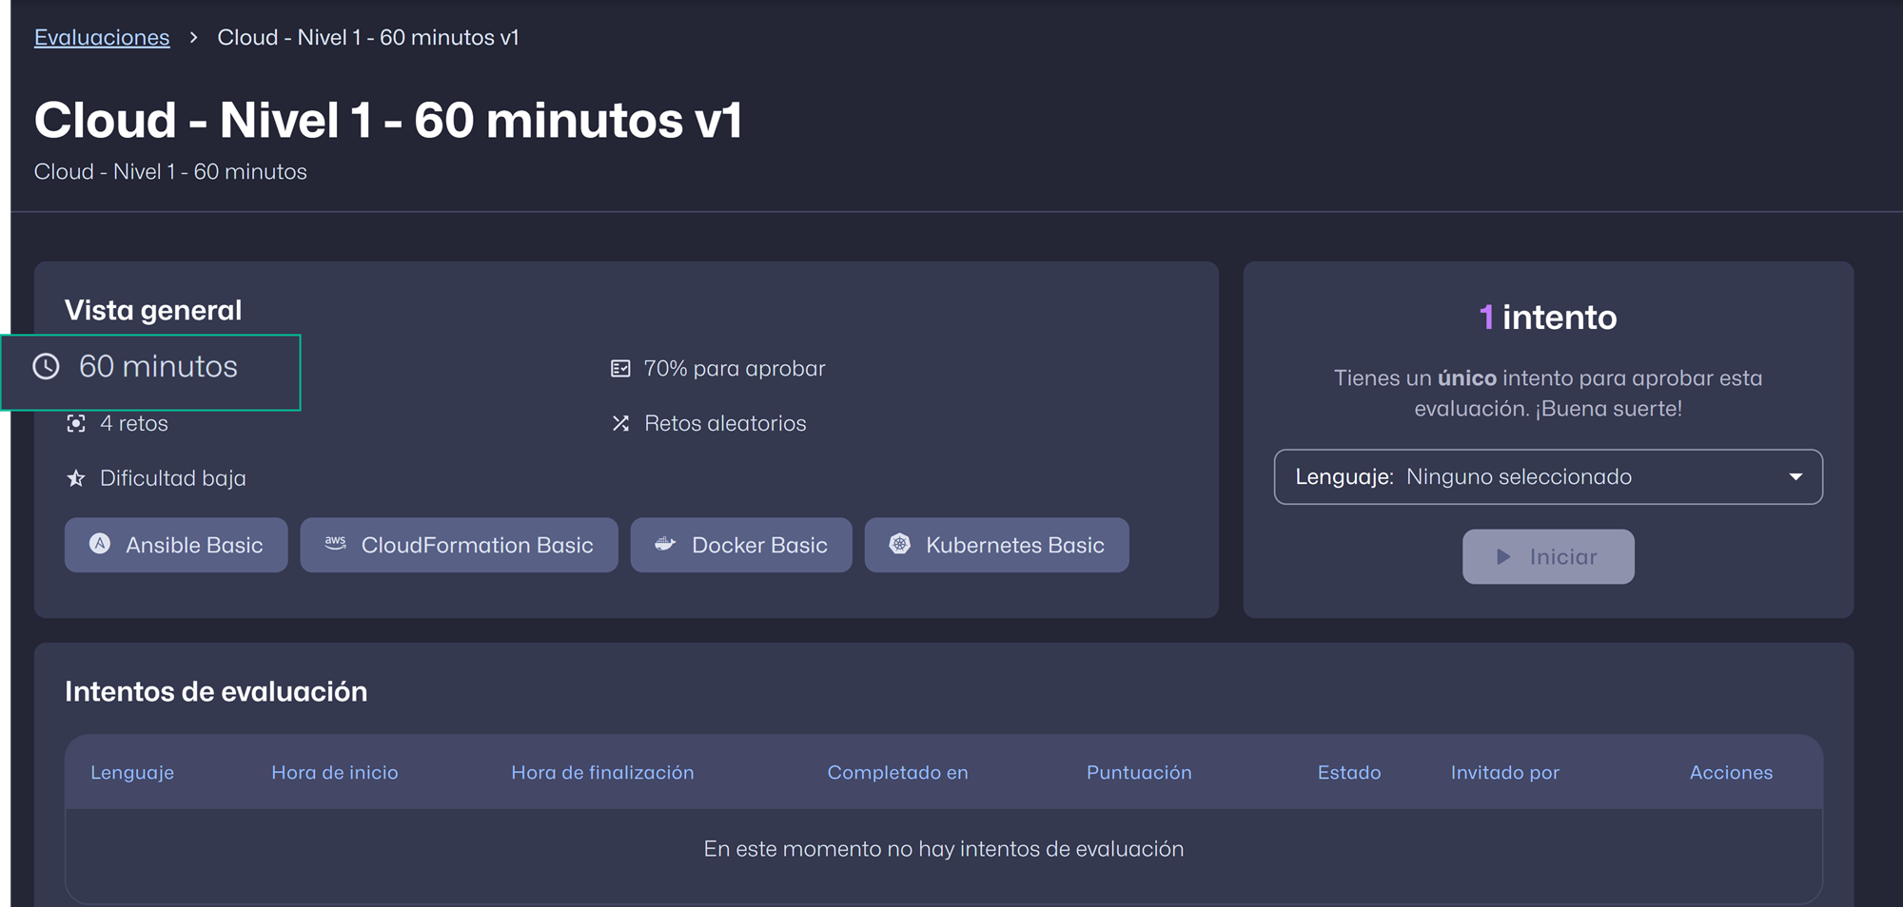Click the empty attempts message row
Viewport: 1903px width, 907px height.
coord(944,849)
